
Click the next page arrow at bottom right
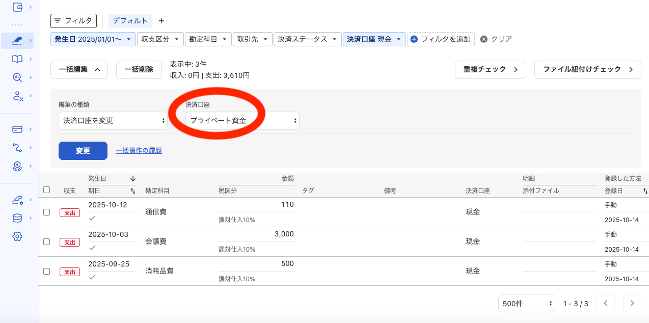tap(632, 303)
